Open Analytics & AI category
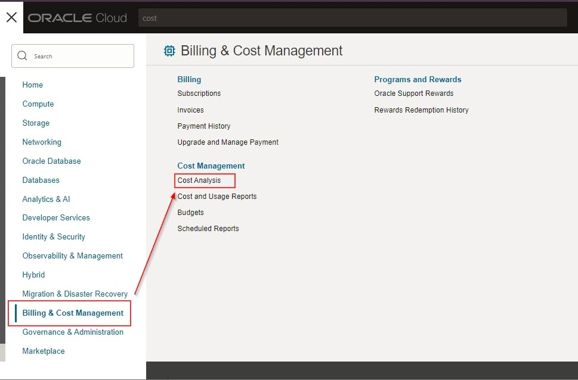 click(x=46, y=199)
